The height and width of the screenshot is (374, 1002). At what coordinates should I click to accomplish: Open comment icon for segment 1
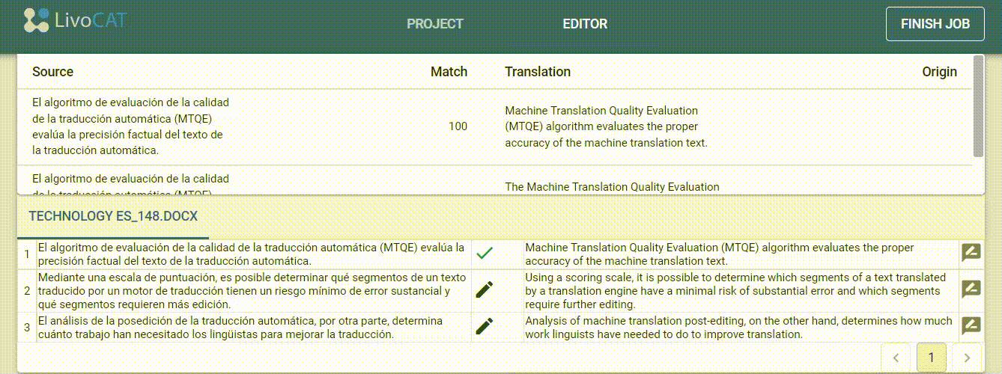tap(971, 253)
